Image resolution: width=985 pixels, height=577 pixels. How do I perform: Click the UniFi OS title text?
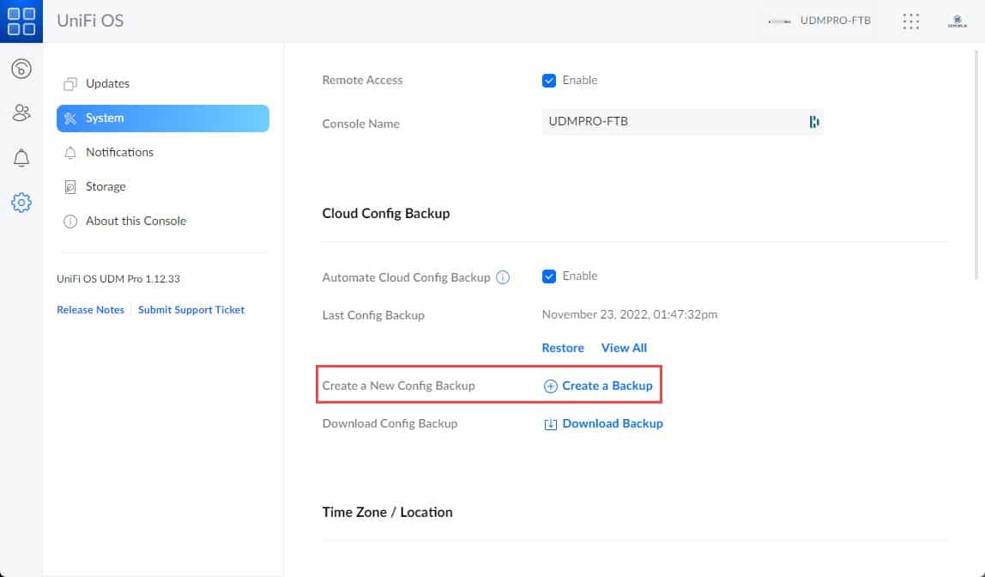click(90, 21)
